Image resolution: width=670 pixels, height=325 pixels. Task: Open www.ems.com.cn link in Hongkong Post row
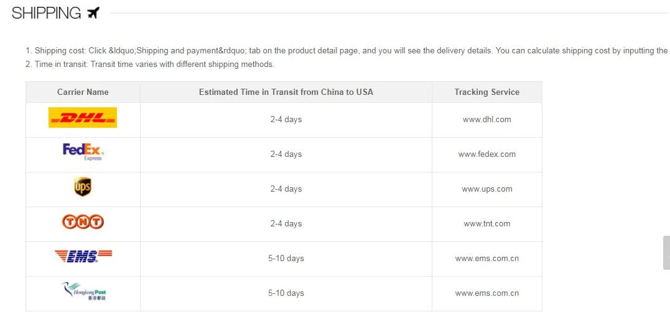[486, 293]
